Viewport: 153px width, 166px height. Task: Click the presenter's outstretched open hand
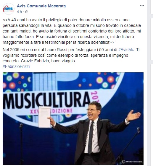[133, 115]
